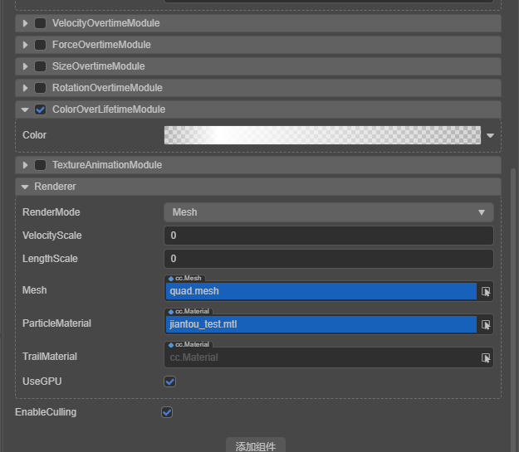Expand the SizeOvertimeModule section
519x452 pixels.
coord(25,66)
